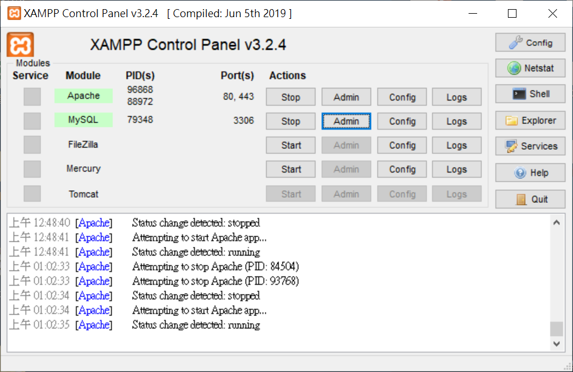Start the Mercury module
This screenshot has height=372, width=573.
(290, 169)
